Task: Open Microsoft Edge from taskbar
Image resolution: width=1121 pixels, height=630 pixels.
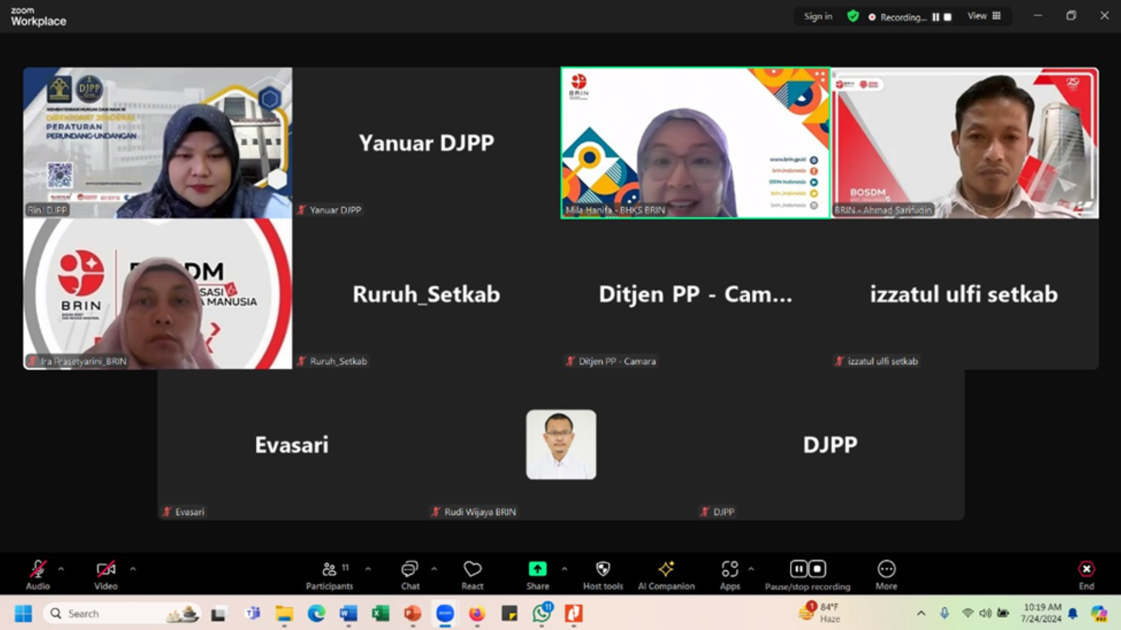Action: [x=316, y=614]
